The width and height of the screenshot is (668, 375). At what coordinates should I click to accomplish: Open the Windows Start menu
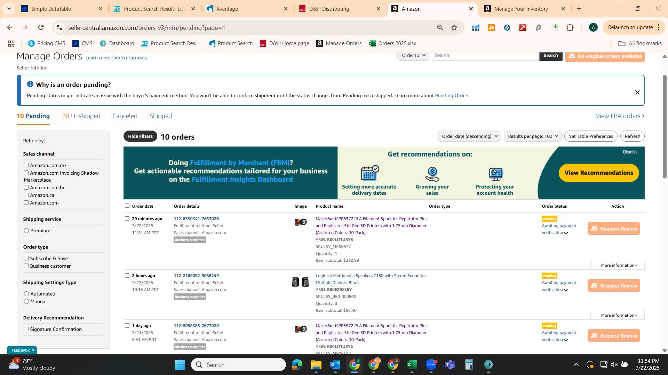pos(180,365)
